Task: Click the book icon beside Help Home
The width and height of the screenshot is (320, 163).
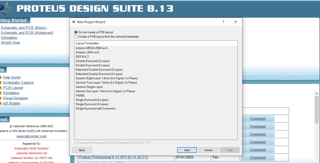Action: point(1,78)
